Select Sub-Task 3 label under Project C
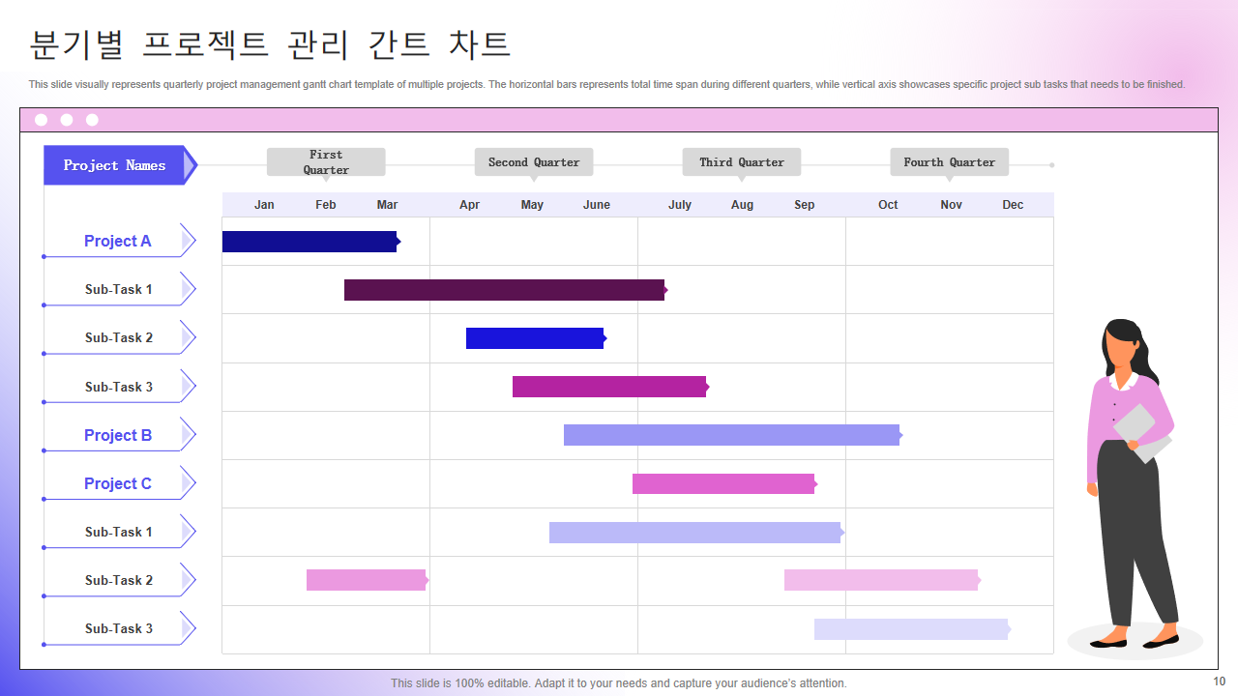Image resolution: width=1238 pixels, height=696 pixels. pyautogui.click(x=119, y=628)
